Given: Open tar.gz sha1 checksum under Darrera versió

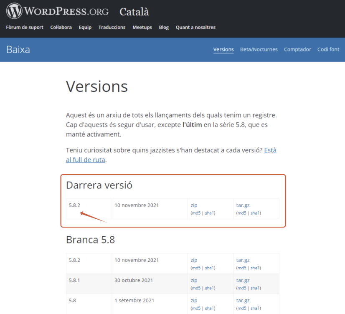Looking at the screenshot, I should [255, 213].
